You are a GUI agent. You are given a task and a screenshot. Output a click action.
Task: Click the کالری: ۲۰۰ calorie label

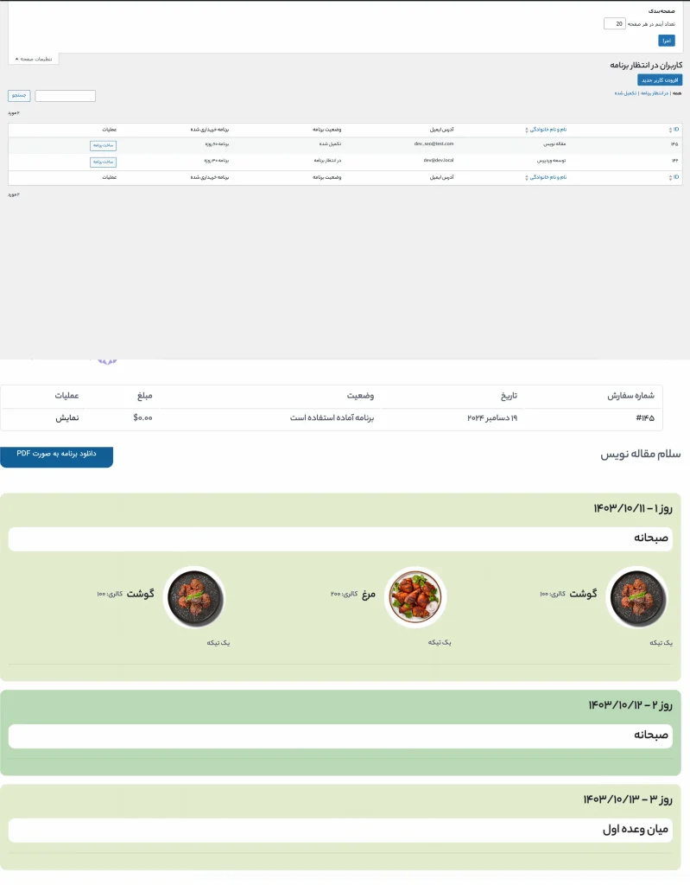pos(345,594)
